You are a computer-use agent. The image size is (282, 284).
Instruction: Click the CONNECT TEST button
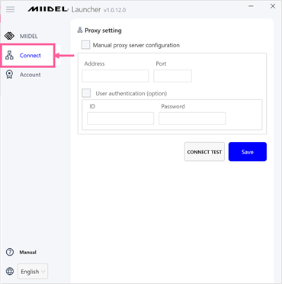tap(204, 152)
